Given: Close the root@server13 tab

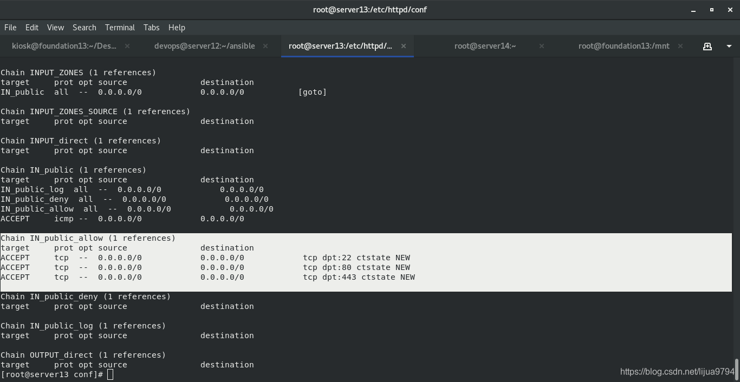Looking at the screenshot, I should click(x=403, y=46).
